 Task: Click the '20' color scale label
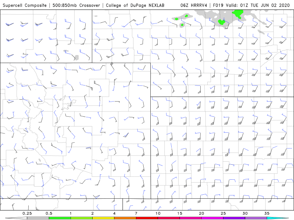(x=201, y=213)
